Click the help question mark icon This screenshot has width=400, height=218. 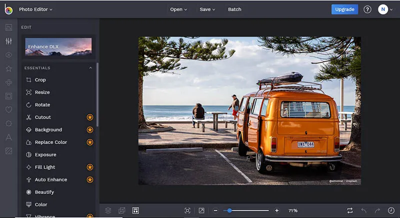pyautogui.click(x=367, y=9)
